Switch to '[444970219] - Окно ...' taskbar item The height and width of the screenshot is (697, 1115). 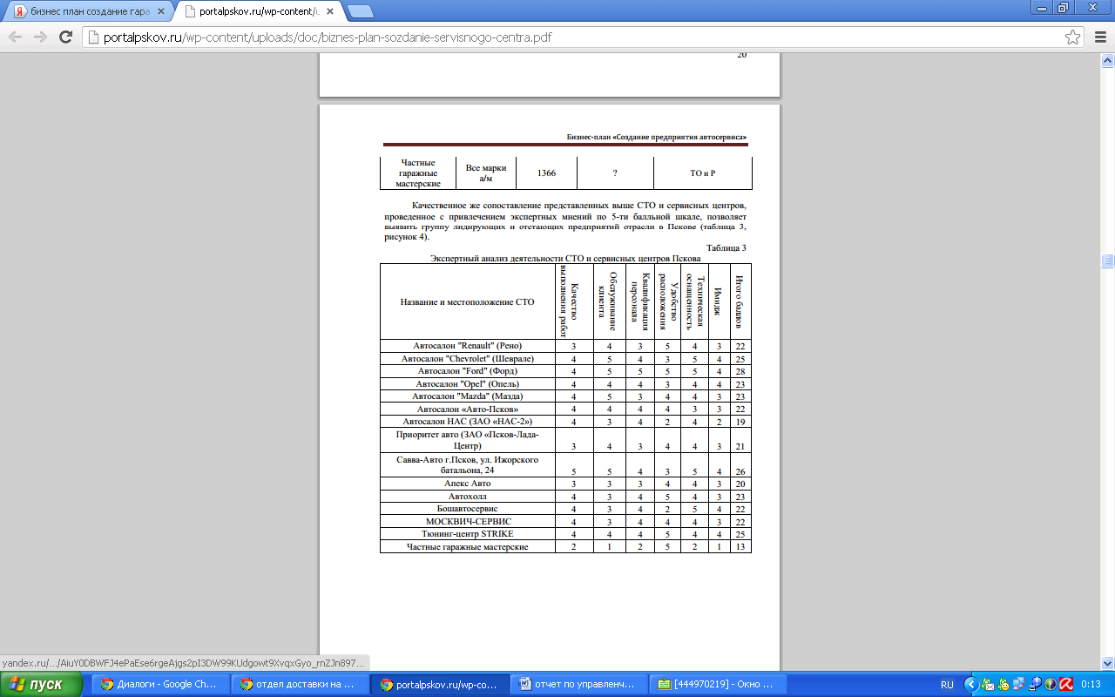tap(719, 685)
